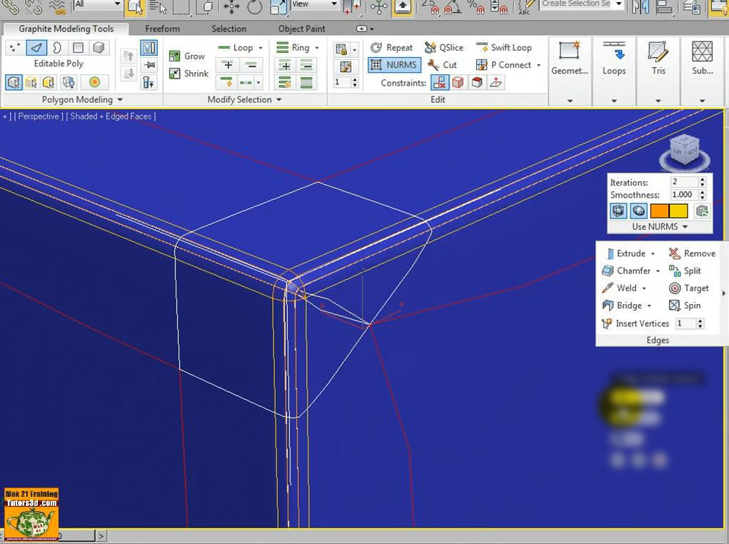The width and height of the screenshot is (729, 544).
Task: Toggle Show Cage in Use NURMS panel
Action: click(x=618, y=211)
